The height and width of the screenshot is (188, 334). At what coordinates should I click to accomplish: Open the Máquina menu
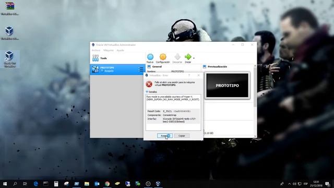(109, 50)
